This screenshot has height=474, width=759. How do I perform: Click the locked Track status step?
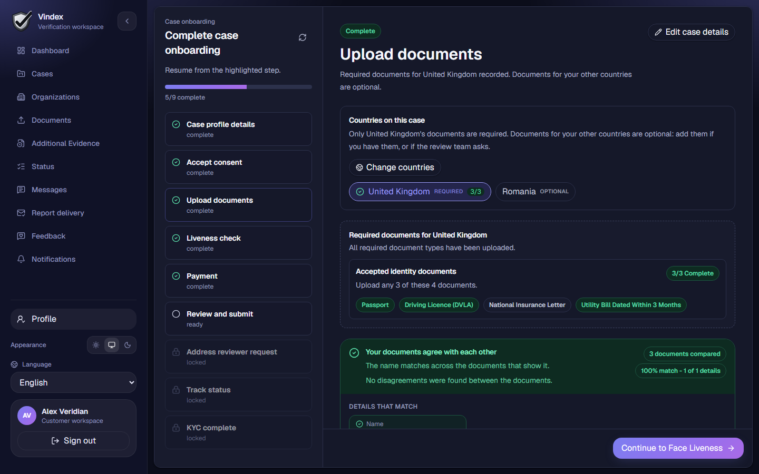tap(238, 394)
